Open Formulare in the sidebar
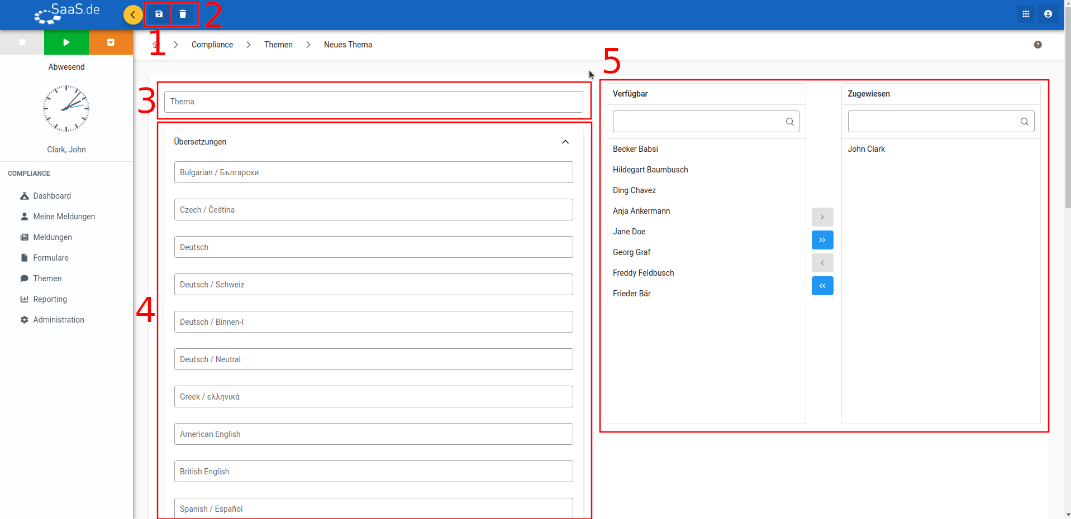The height and width of the screenshot is (519, 1071). (51, 258)
